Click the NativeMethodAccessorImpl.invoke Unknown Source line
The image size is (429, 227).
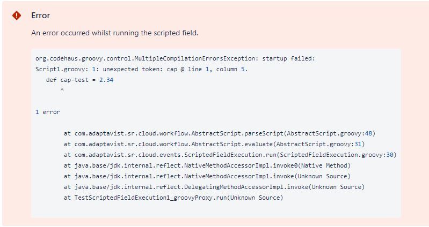(207, 176)
